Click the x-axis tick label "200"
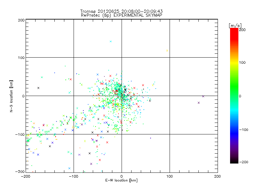Image resolution: width=256 pixels, height=192 pixels. click(218, 177)
